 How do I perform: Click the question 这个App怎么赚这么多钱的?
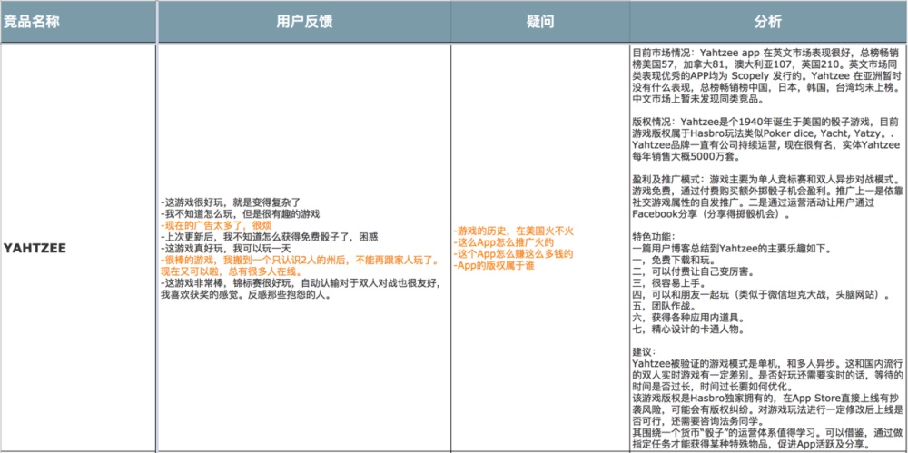pyautogui.click(x=513, y=253)
